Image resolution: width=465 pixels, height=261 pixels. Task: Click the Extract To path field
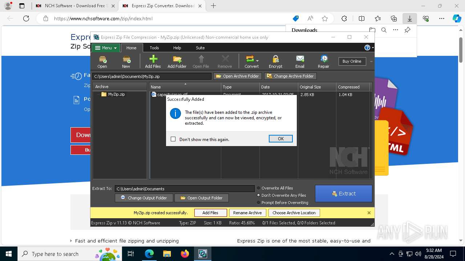(x=185, y=189)
